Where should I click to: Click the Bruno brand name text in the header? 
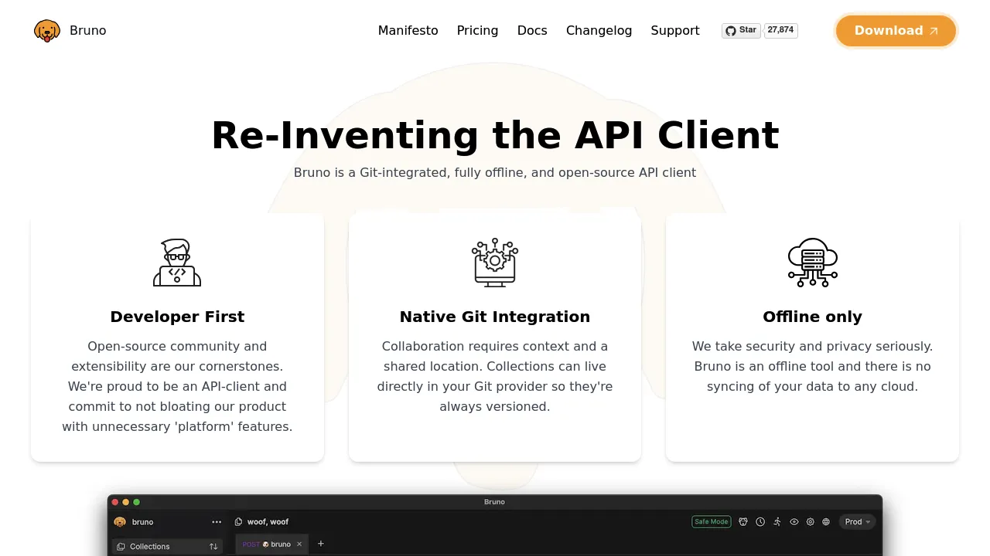88,31
